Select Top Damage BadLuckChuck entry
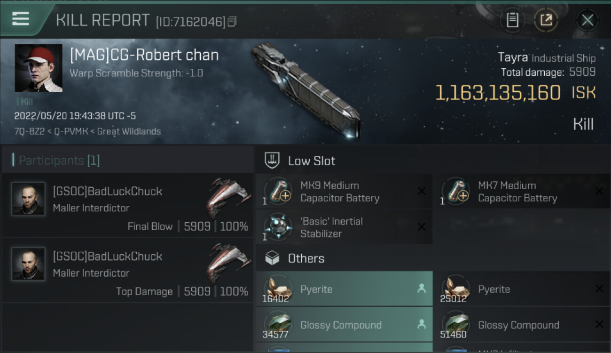Image resolution: width=611 pixels, height=353 pixels. click(x=128, y=270)
